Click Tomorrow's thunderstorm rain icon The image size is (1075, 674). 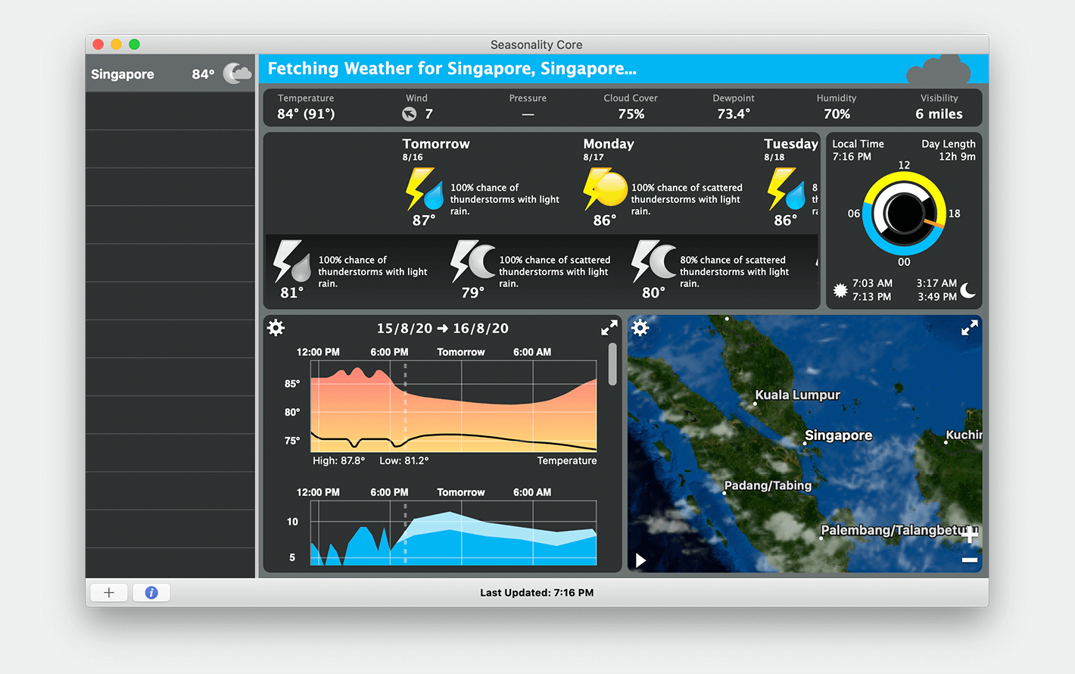[x=424, y=189]
